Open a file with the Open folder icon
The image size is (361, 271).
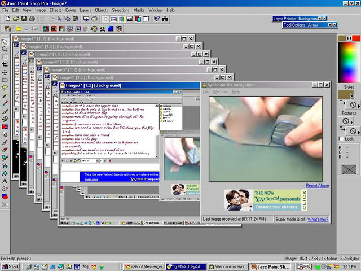(x=16, y=19)
